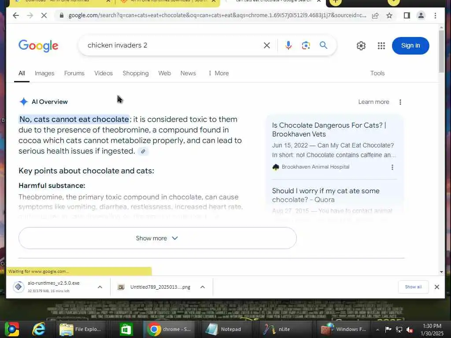This screenshot has width=451, height=338.
Task: Open the Untitled789 png download
Action: point(155,287)
